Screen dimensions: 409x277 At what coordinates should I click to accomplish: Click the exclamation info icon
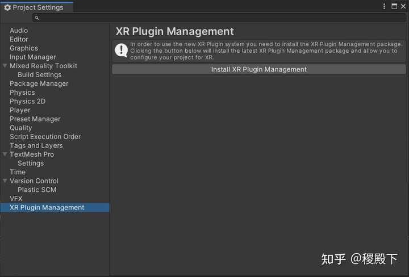122,50
